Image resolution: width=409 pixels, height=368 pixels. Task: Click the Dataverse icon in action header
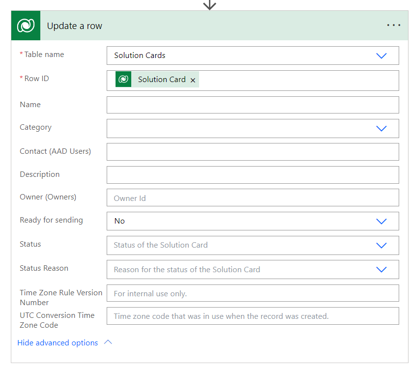[26, 26]
